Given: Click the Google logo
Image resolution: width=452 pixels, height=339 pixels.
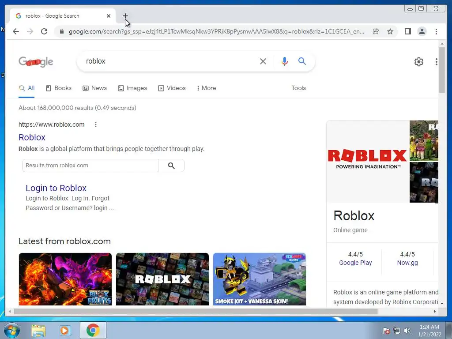Looking at the screenshot, I should click(x=36, y=61).
